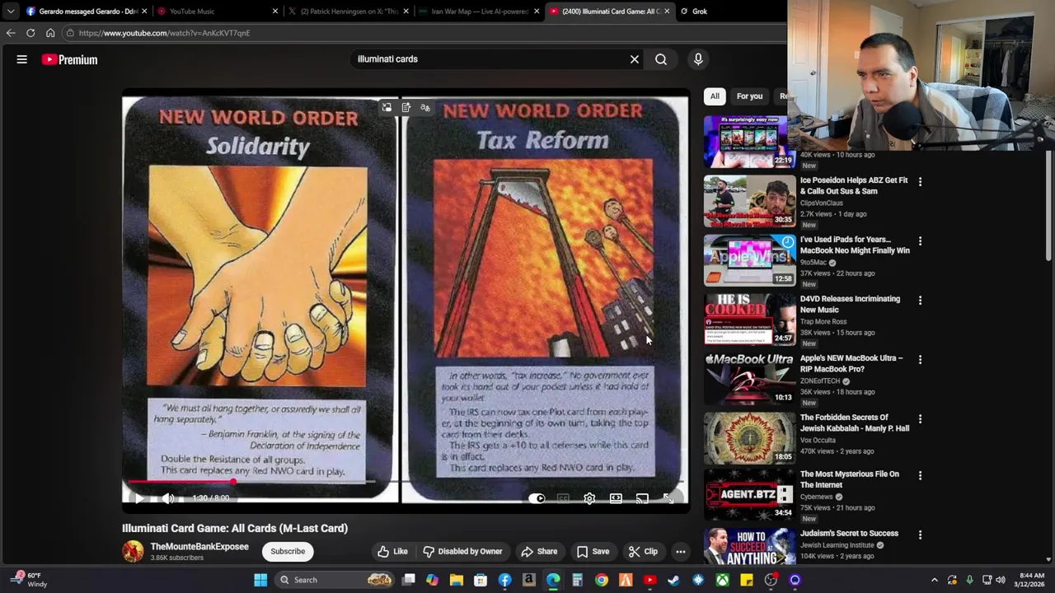Click the 'Disabled by Owner' dislike button
1055x593 pixels.
click(462, 551)
